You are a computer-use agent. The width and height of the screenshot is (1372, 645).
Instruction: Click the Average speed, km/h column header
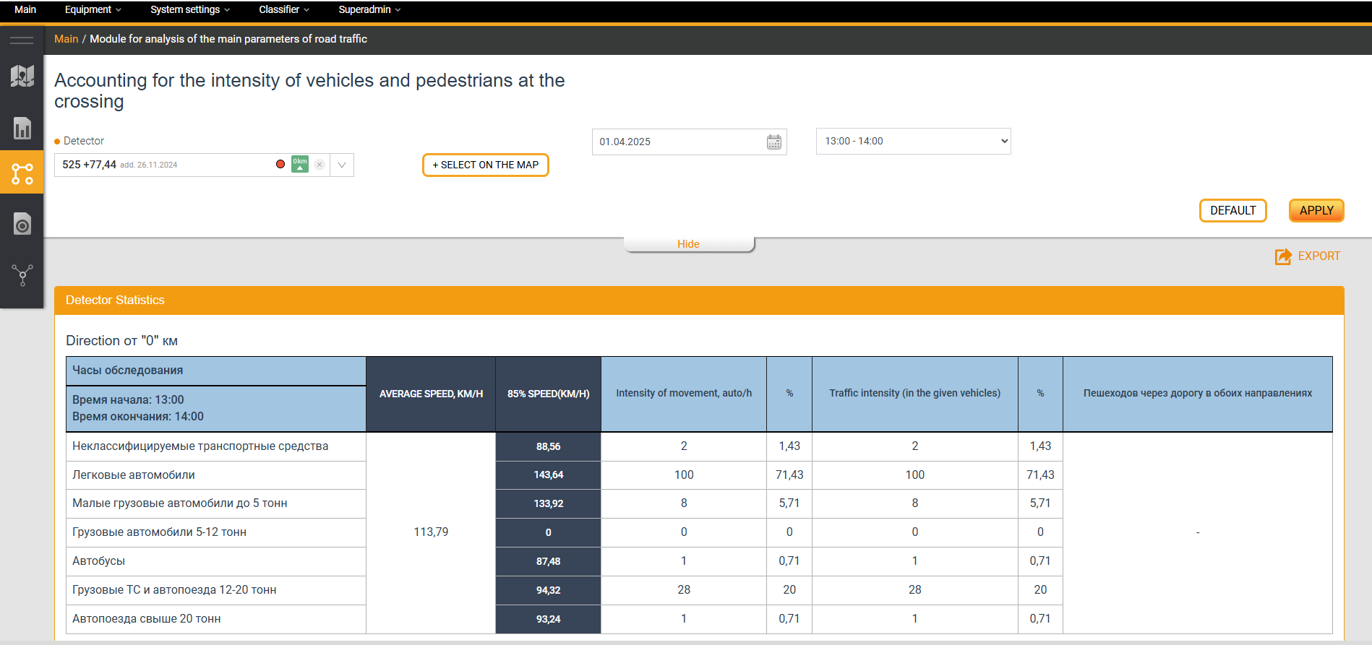click(x=431, y=394)
